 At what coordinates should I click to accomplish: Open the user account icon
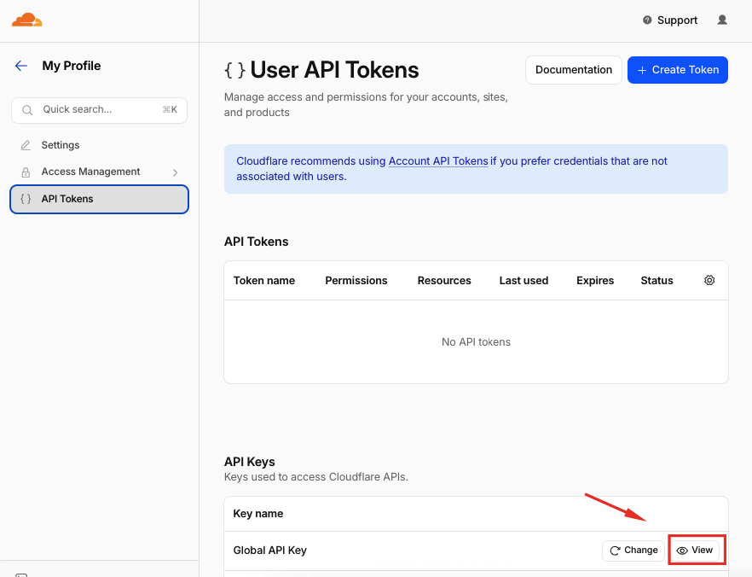[x=722, y=20]
